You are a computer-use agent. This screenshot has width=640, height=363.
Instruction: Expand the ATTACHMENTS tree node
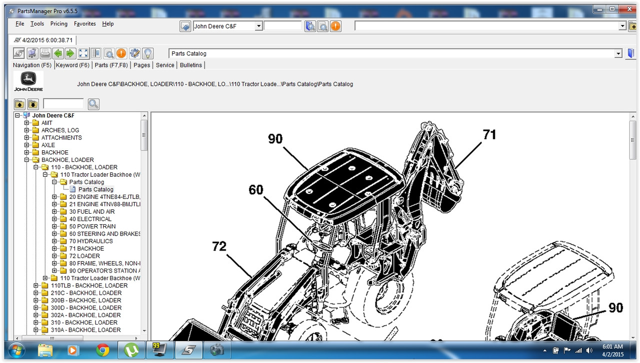click(x=27, y=138)
